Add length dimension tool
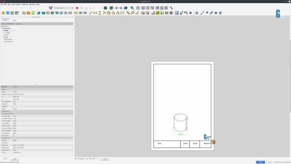Image resolution: width=291 pixels, height=164 pixels. [x=91, y=13]
